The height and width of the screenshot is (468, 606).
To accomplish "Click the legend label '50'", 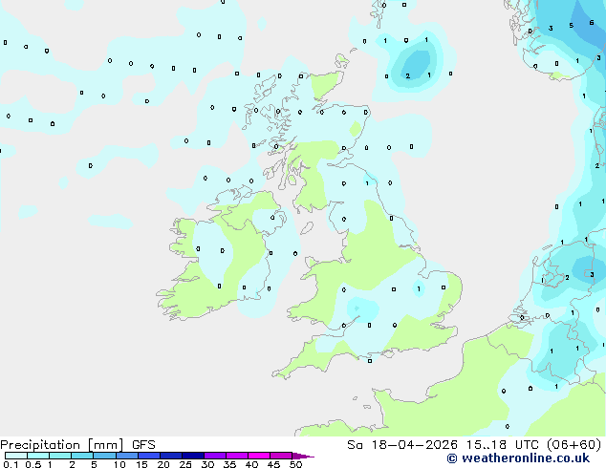I will click(295, 464).
